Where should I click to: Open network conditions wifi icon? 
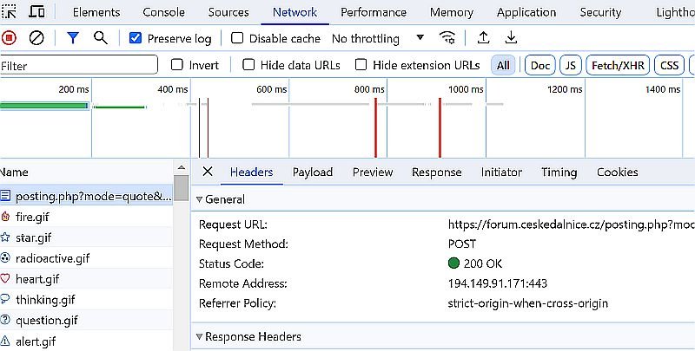tap(447, 38)
